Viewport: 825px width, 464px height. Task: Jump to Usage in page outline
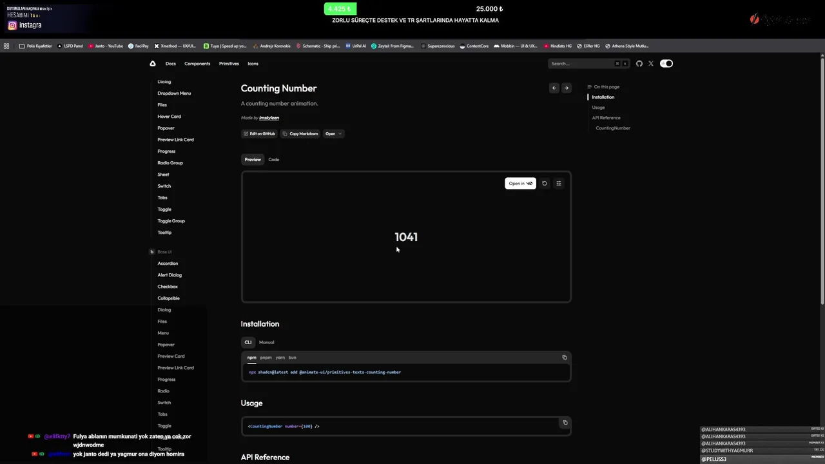598,107
